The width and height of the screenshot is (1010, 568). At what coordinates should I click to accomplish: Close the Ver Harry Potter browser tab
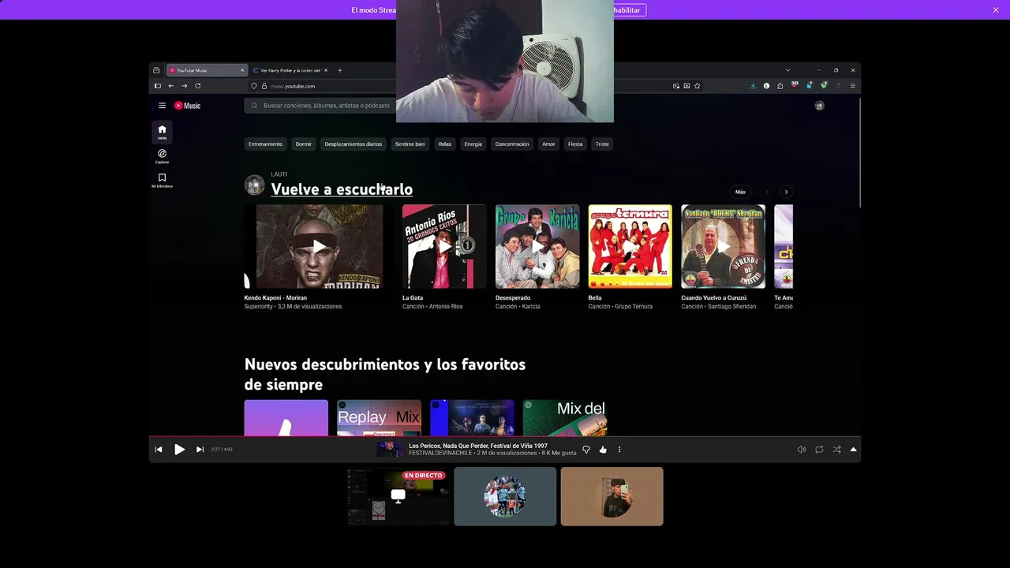coord(326,70)
